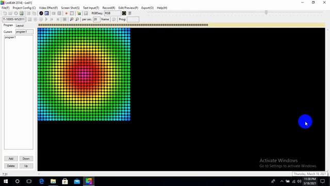Click the frame timeline progress bar
The height and width of the screenshot is (186, 330).
coord(181,25)
